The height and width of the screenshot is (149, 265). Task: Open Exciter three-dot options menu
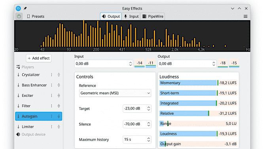click(51, 96)
